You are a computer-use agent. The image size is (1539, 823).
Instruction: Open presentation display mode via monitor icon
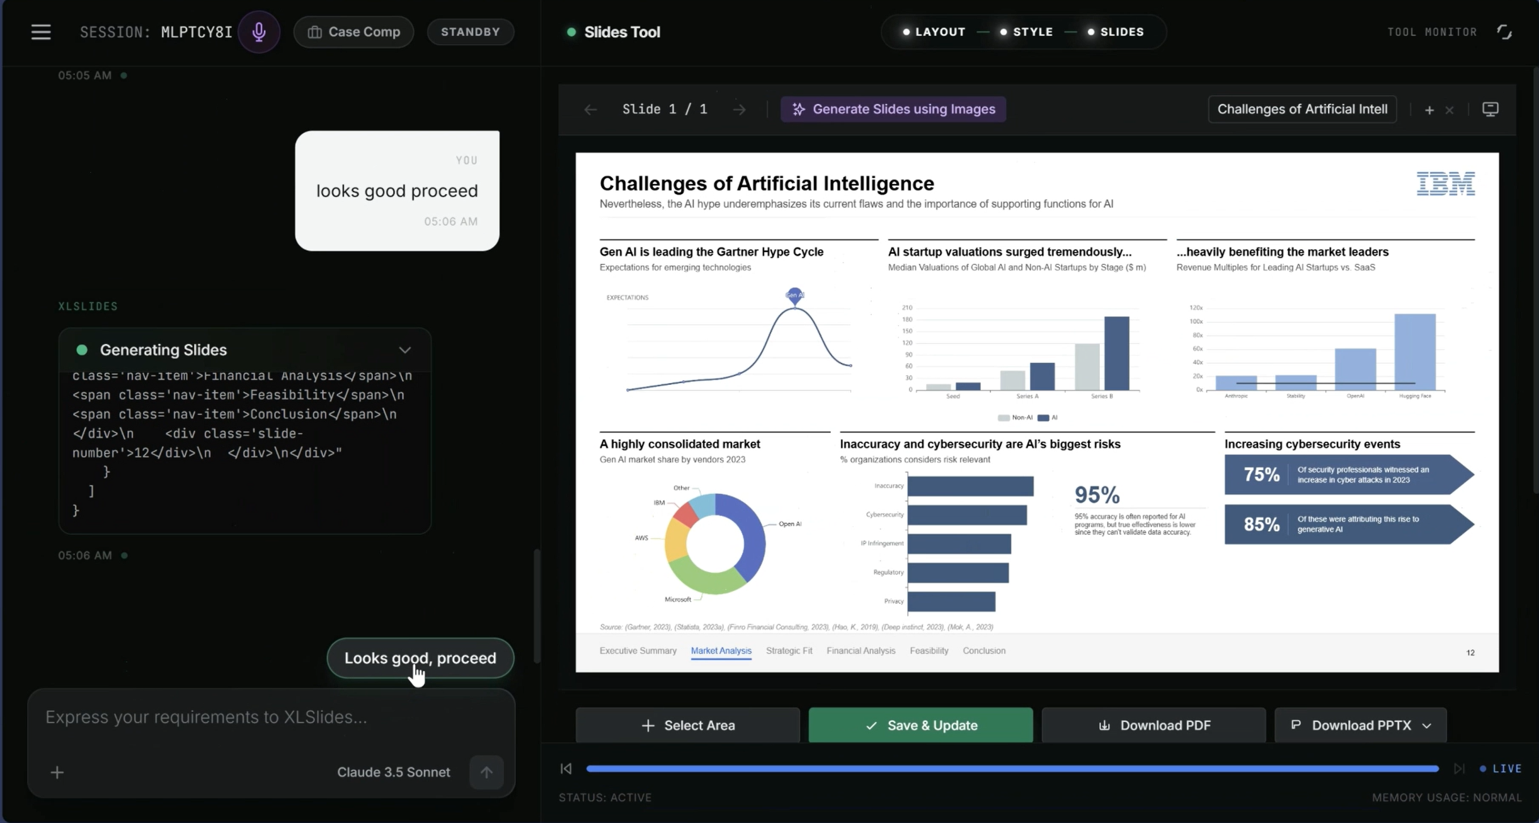[1490, 110]
